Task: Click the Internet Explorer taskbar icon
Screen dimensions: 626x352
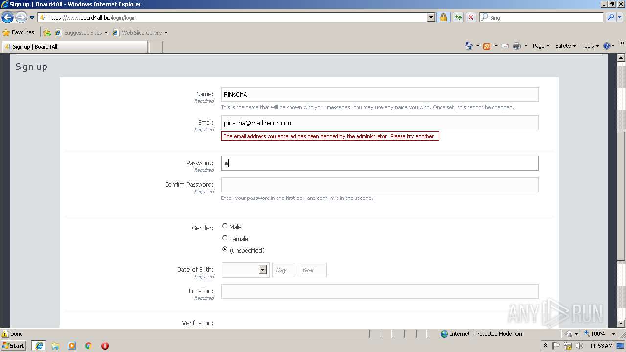Action: (39, 346)
